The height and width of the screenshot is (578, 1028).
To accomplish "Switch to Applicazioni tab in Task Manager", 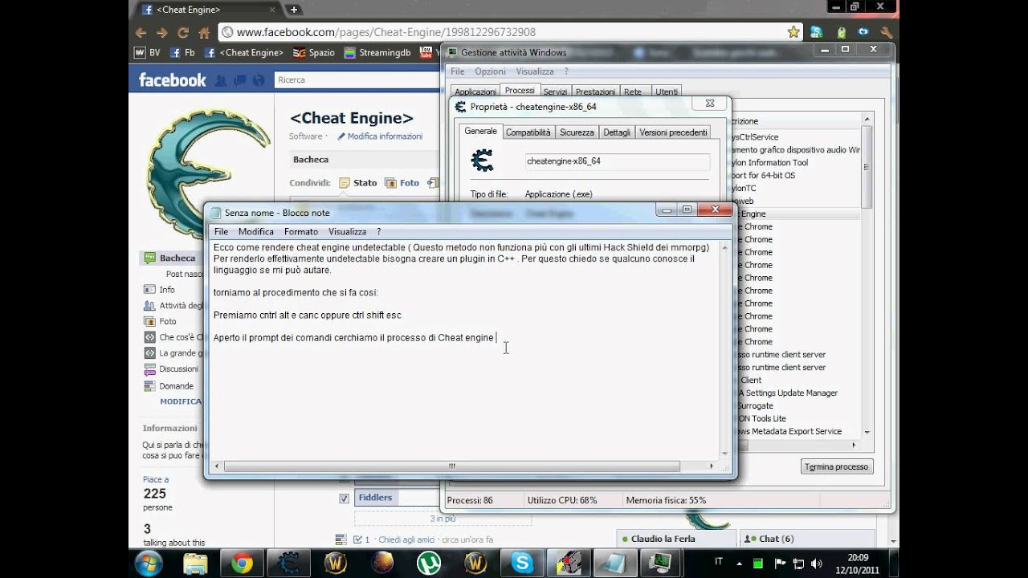I will [x=475, y=92].
